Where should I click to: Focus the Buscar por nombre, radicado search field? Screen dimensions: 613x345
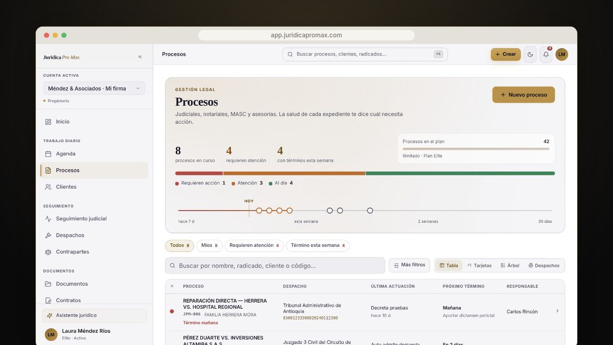coord(275,265)
